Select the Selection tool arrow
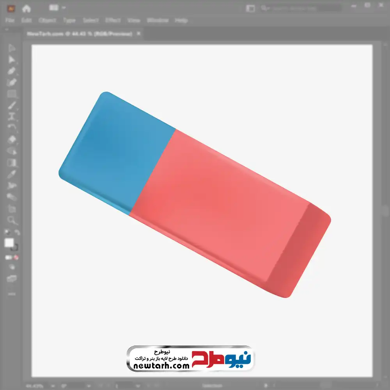 12,48
